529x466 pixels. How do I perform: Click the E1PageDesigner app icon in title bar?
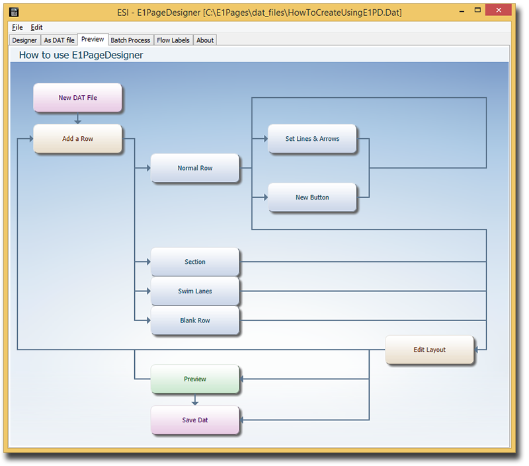coord(14,13)
